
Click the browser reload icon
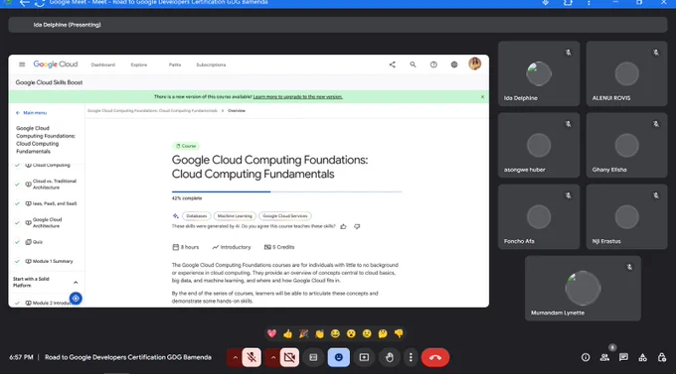(40, 3)
